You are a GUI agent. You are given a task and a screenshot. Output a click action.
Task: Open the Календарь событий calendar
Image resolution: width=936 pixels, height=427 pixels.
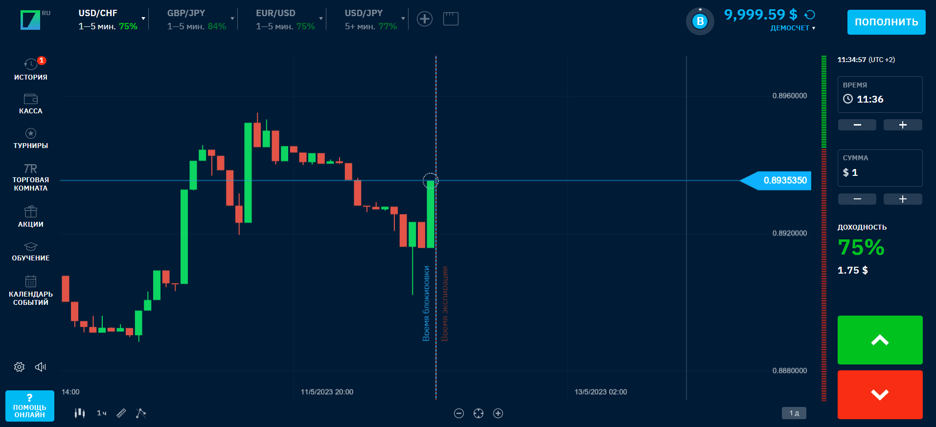31,281
